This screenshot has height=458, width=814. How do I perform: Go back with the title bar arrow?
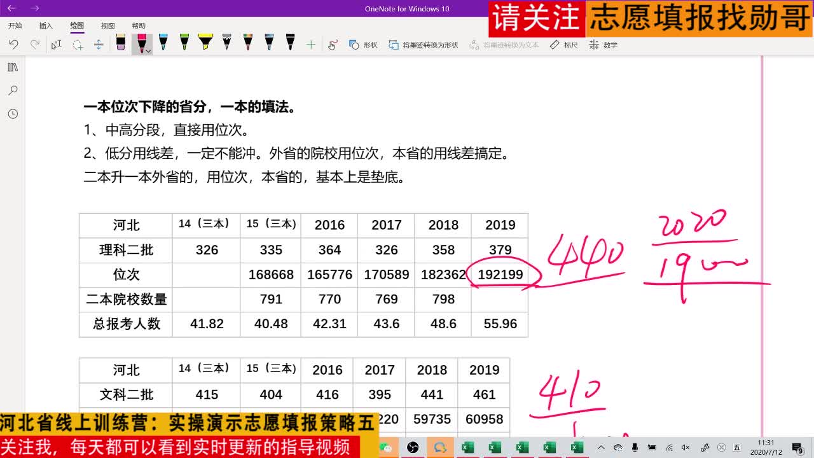click(x=11, y=8)
